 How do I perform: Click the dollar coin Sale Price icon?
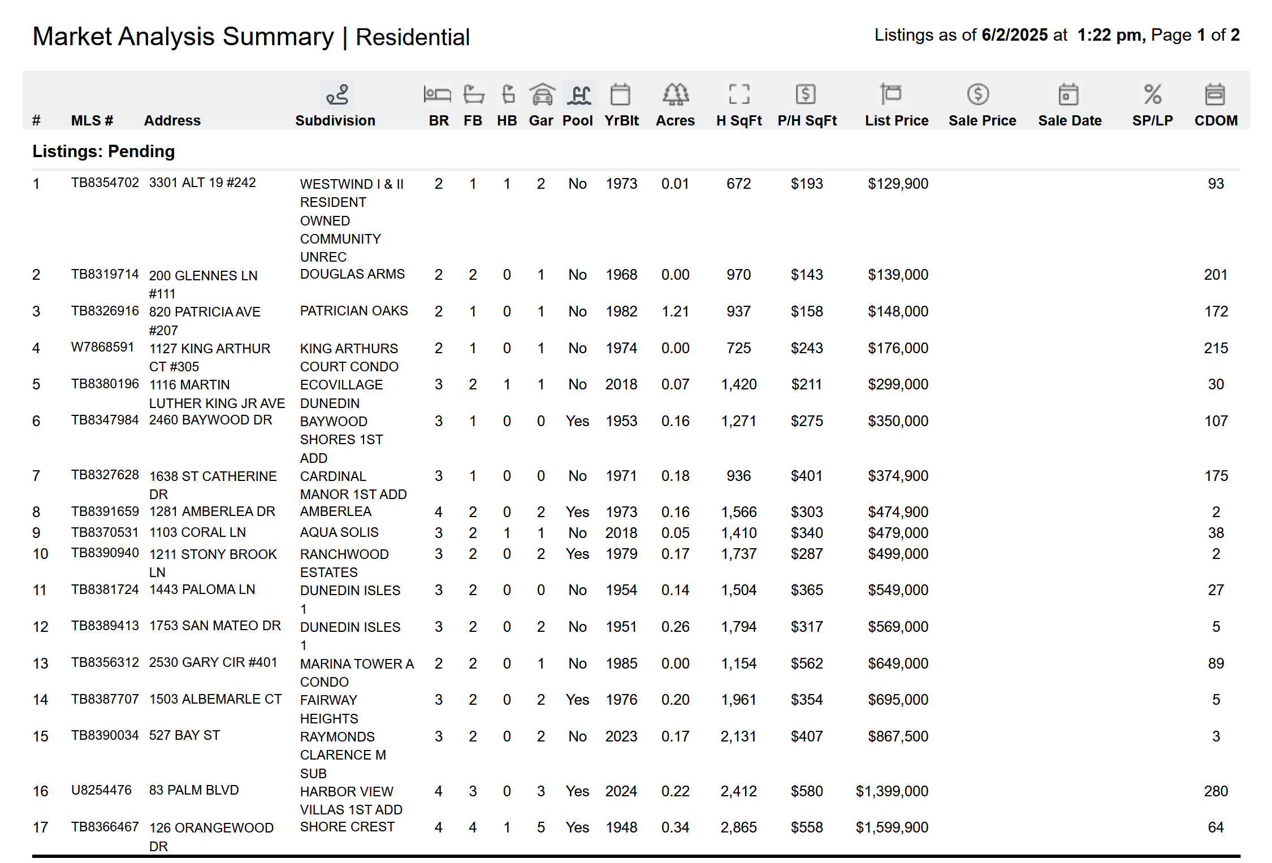(977, 94)
